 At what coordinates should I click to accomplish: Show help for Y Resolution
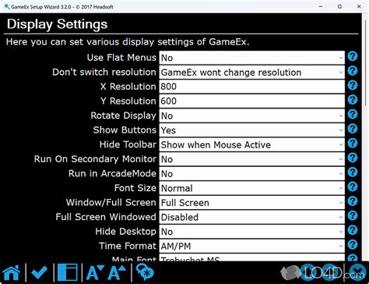[x=353, y=100]
